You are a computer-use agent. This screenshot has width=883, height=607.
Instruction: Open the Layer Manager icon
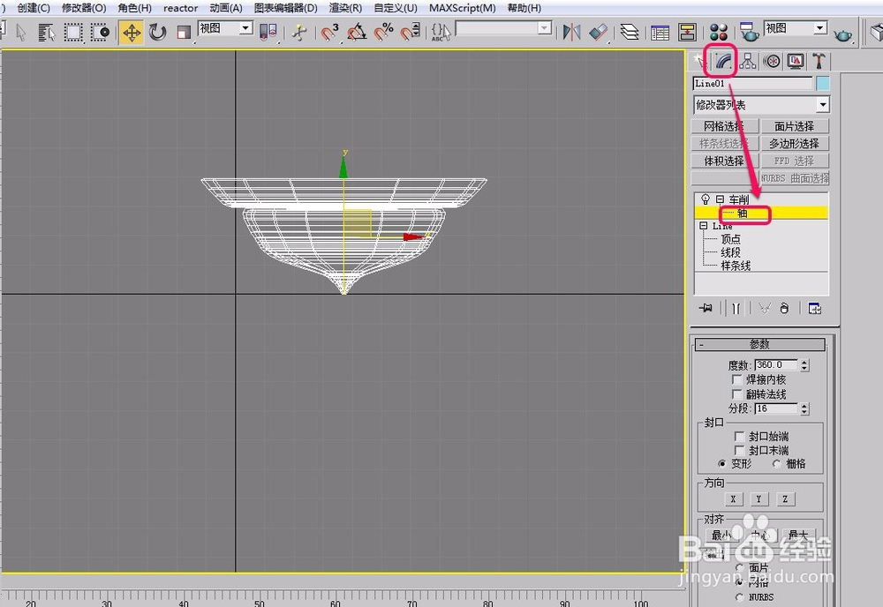click(630, 33)
